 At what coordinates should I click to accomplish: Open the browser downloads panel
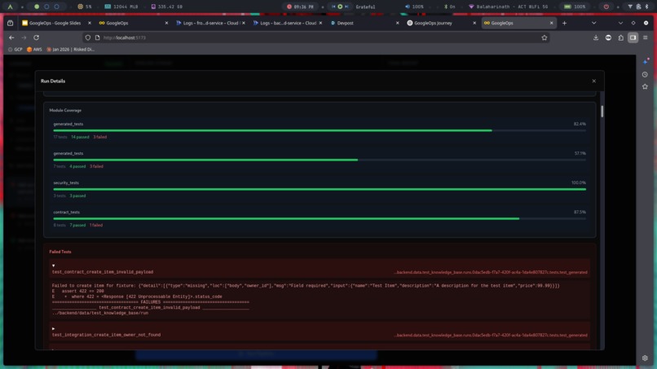pos(595,37)
